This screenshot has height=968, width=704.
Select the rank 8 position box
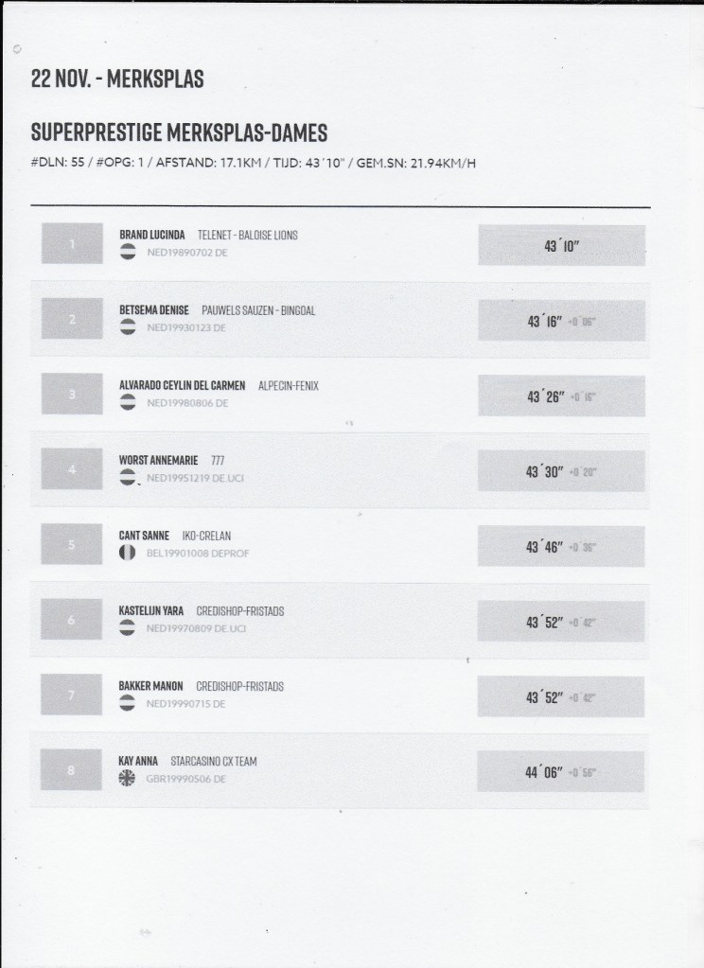72,770
